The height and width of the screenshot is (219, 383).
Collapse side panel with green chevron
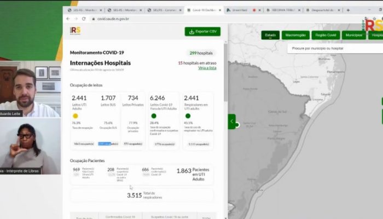(x=232, y=121)
